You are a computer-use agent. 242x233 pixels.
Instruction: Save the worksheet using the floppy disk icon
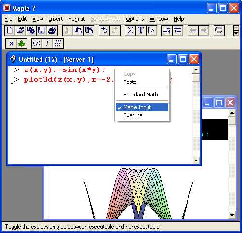[x=41, y=30]
